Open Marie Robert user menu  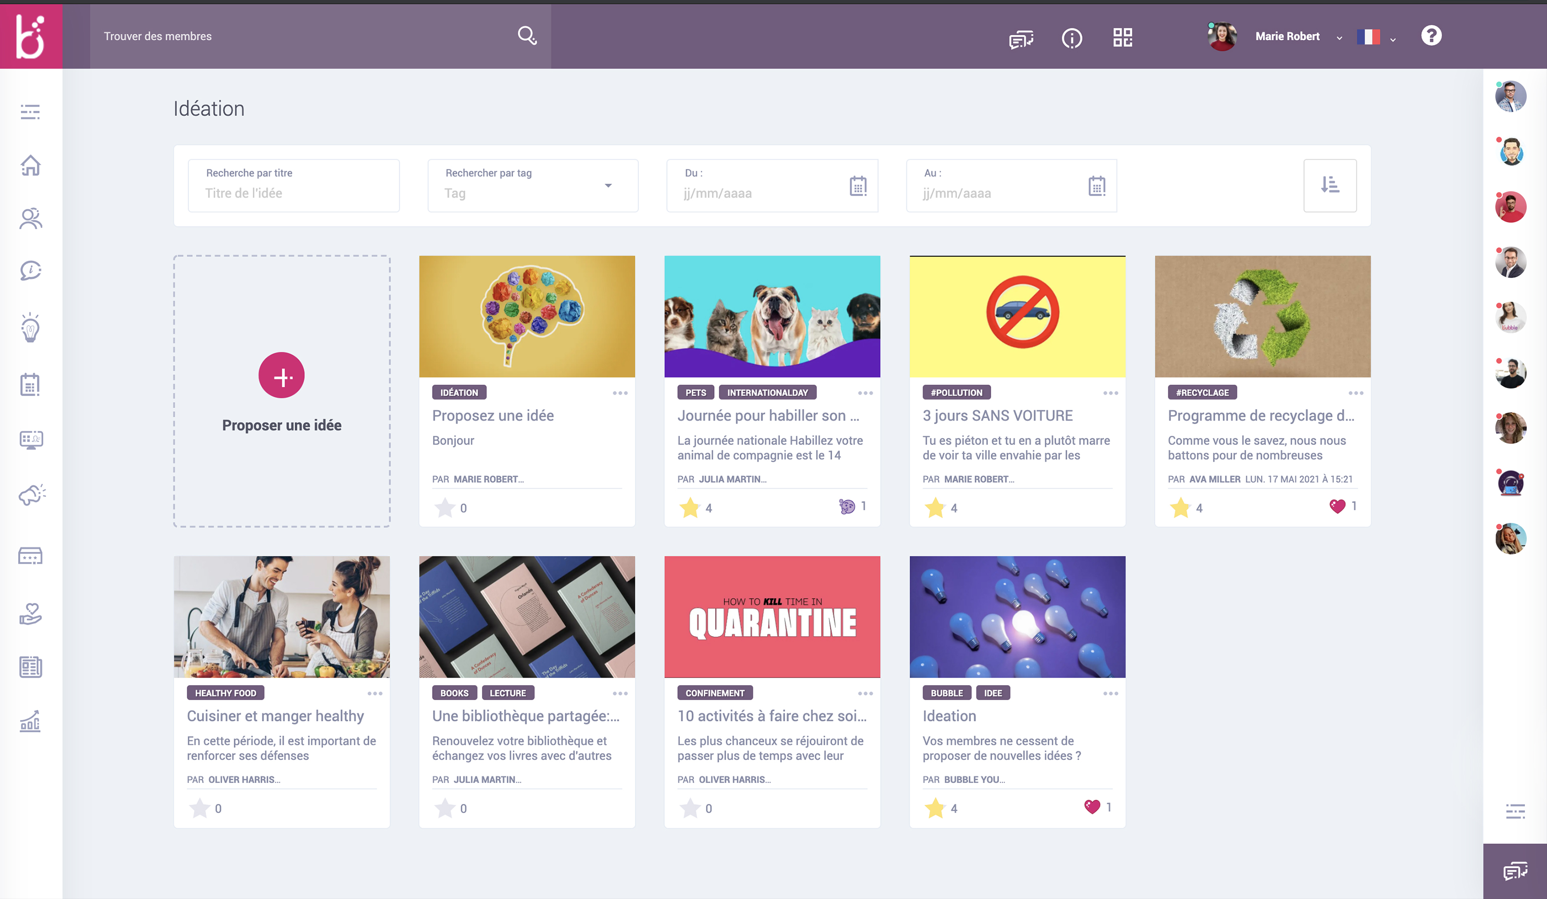(1287, 36)
